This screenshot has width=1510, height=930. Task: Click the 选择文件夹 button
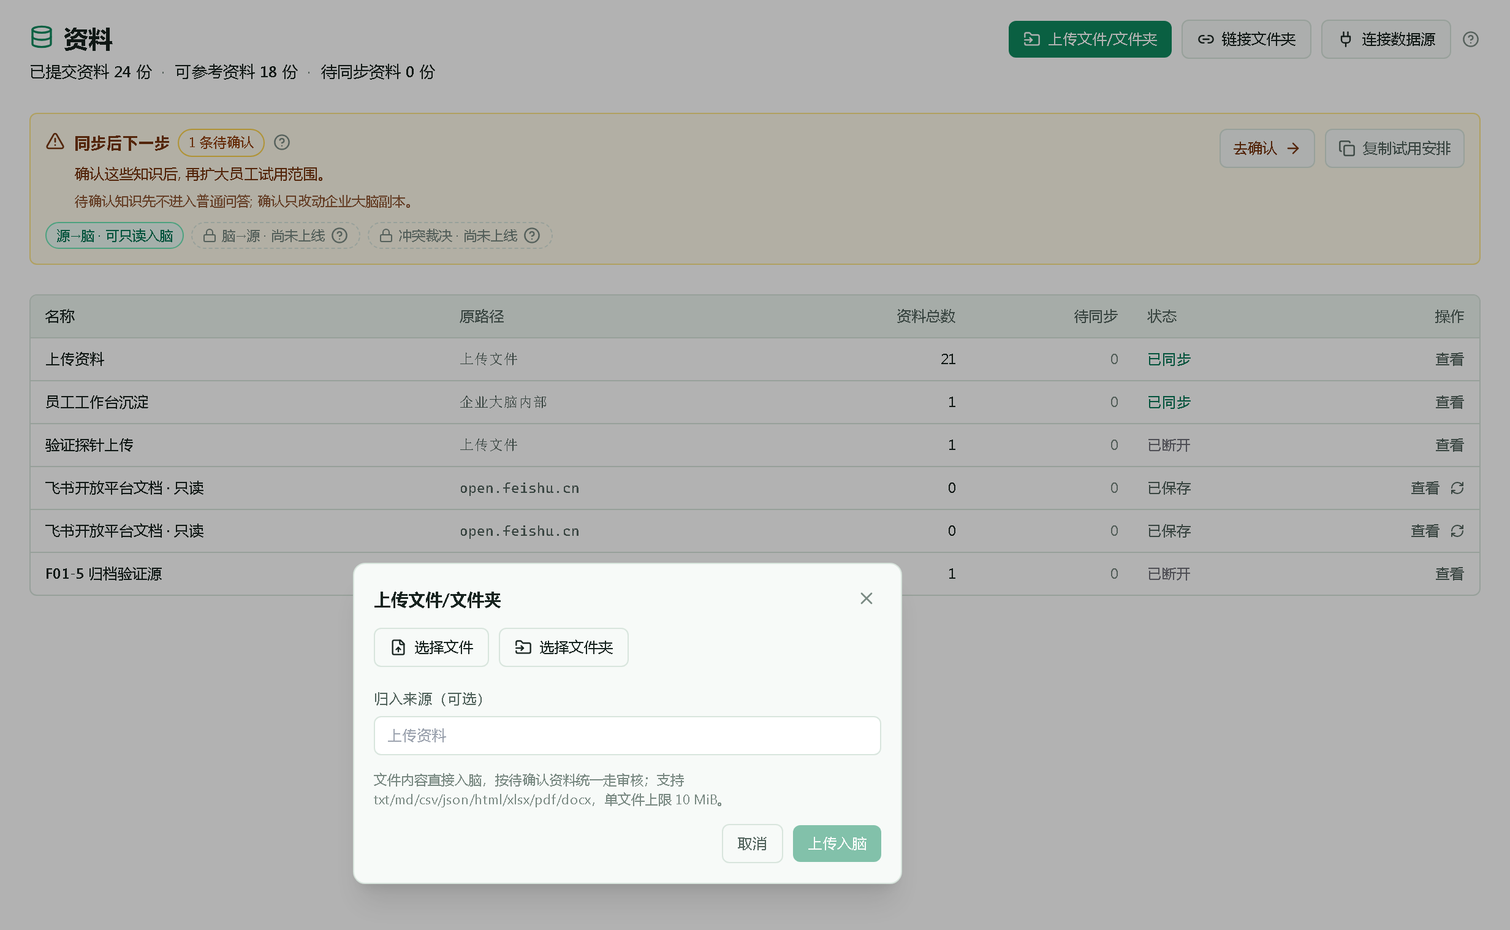click(x=563, y=647)
